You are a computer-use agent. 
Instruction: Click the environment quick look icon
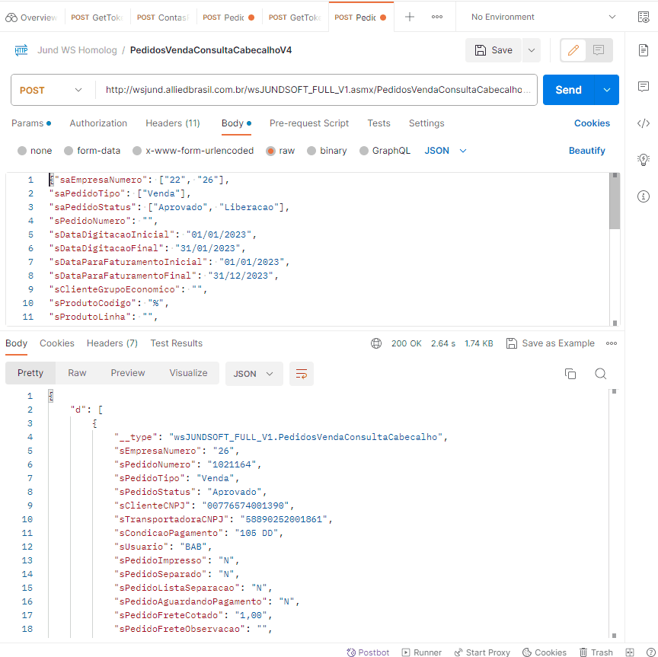[642, 17]
